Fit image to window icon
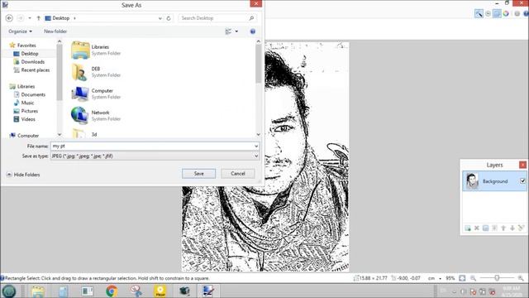Image resolution: width=529 pixels, height=298 pixels. click(x=462, y=278)
